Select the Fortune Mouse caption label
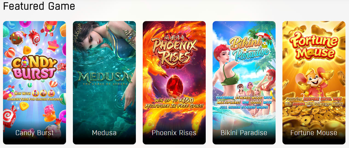The height and width of the screenshot is (148, 349). click(x=314, y=133)
